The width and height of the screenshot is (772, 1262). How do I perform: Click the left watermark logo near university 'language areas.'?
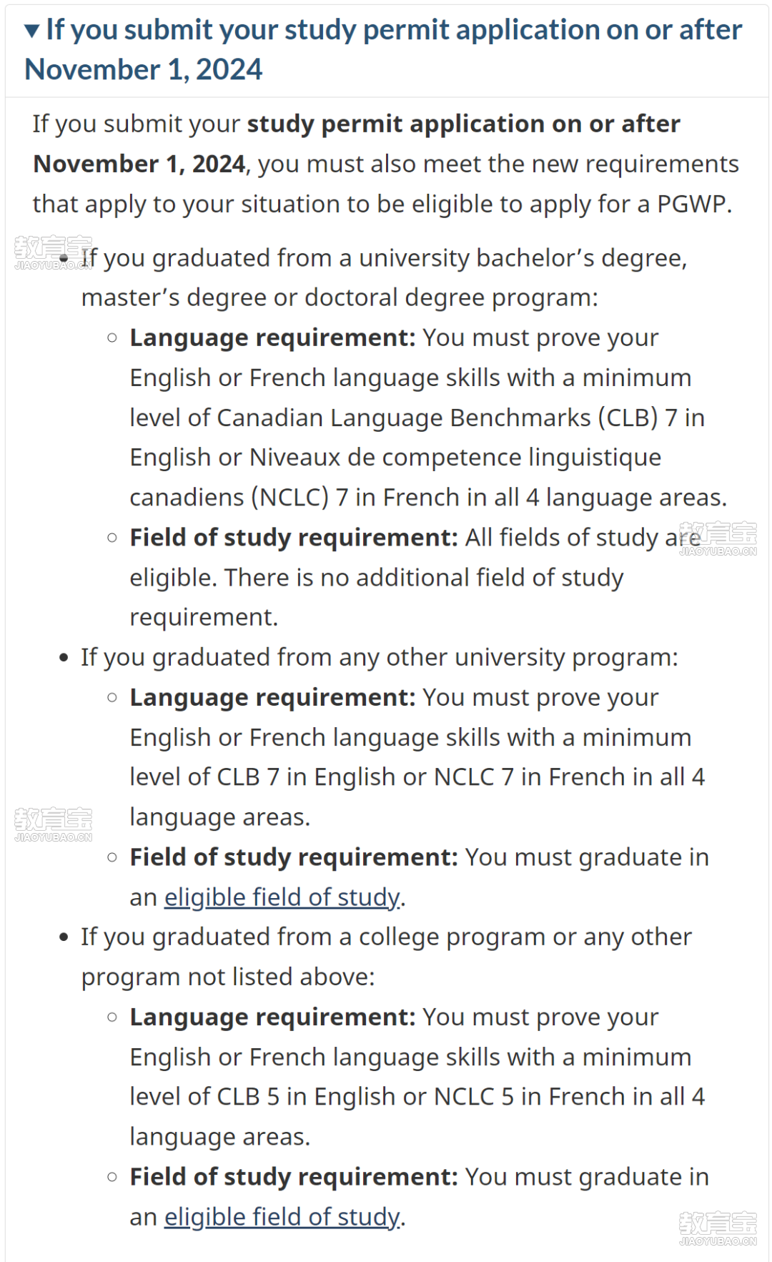53,824
